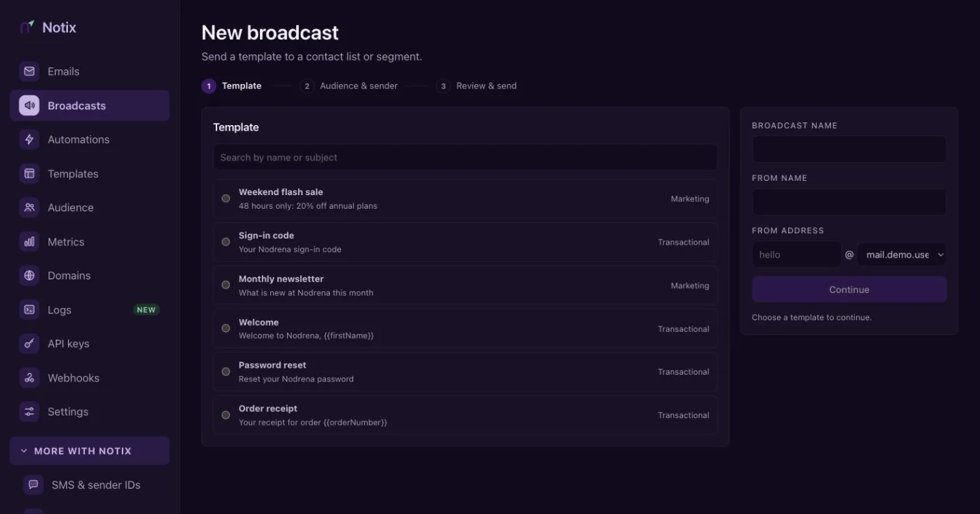
Task: Open Audience via the people icon
Action: 29,207
